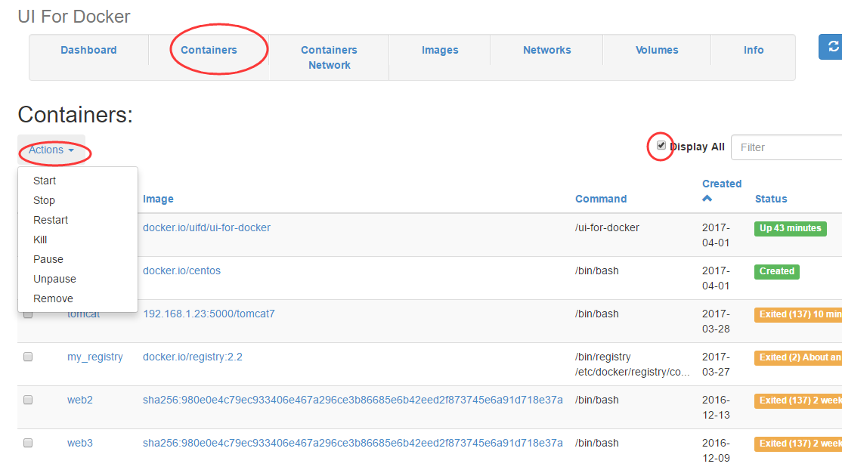Image resolution: width=842 pixels, height=473 pixels.
Task: Collapse the Actions dropdown
Action: click(x=51, y=150)
